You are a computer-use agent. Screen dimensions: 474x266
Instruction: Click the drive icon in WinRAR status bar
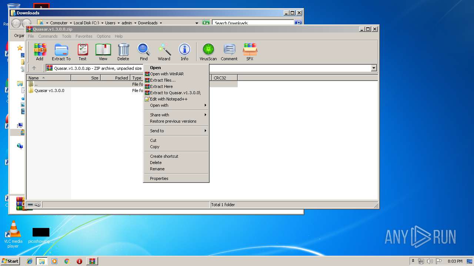coord(30,205)
